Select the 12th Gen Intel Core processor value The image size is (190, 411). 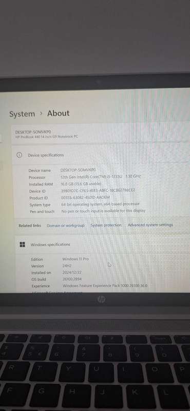coord(100,177)
